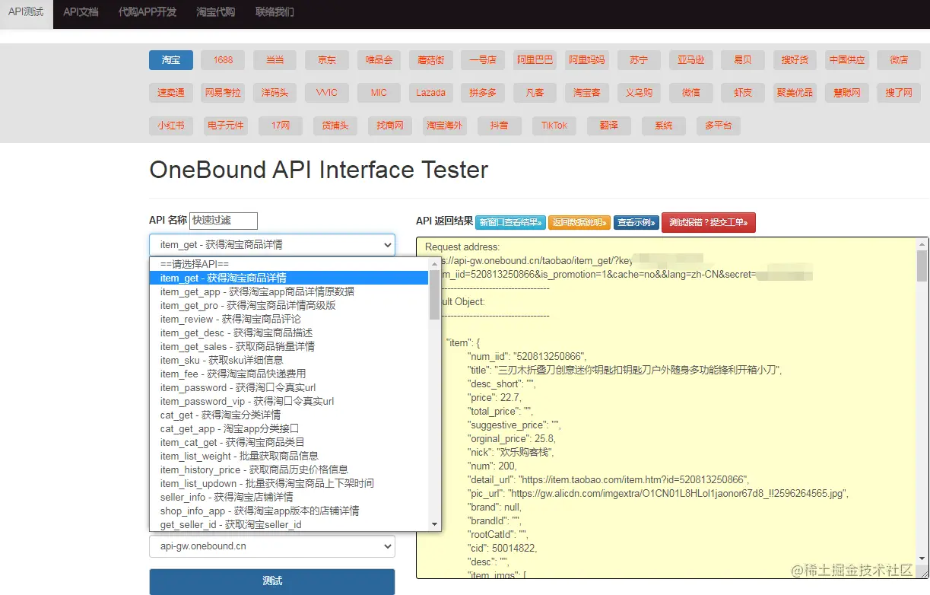
Task: Choose the item_get_sales option
Action: 289,346
